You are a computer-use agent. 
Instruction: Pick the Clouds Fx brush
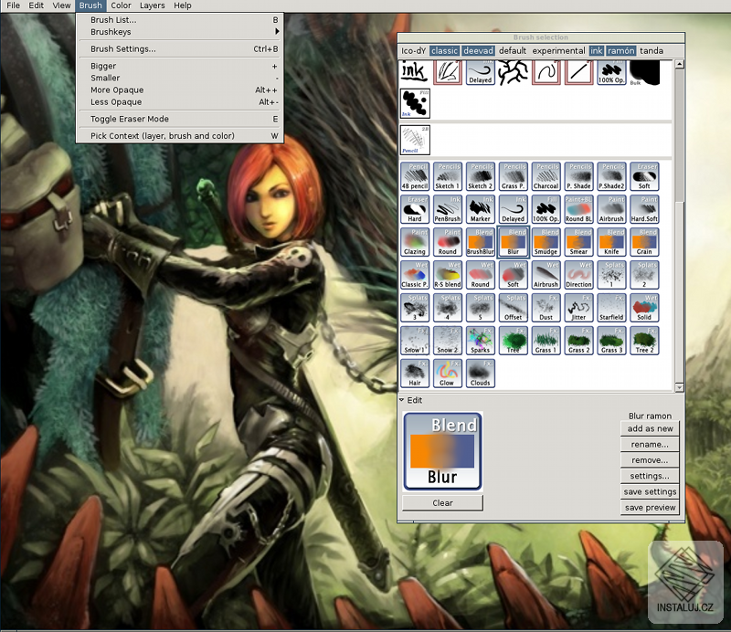click(481, 373)
